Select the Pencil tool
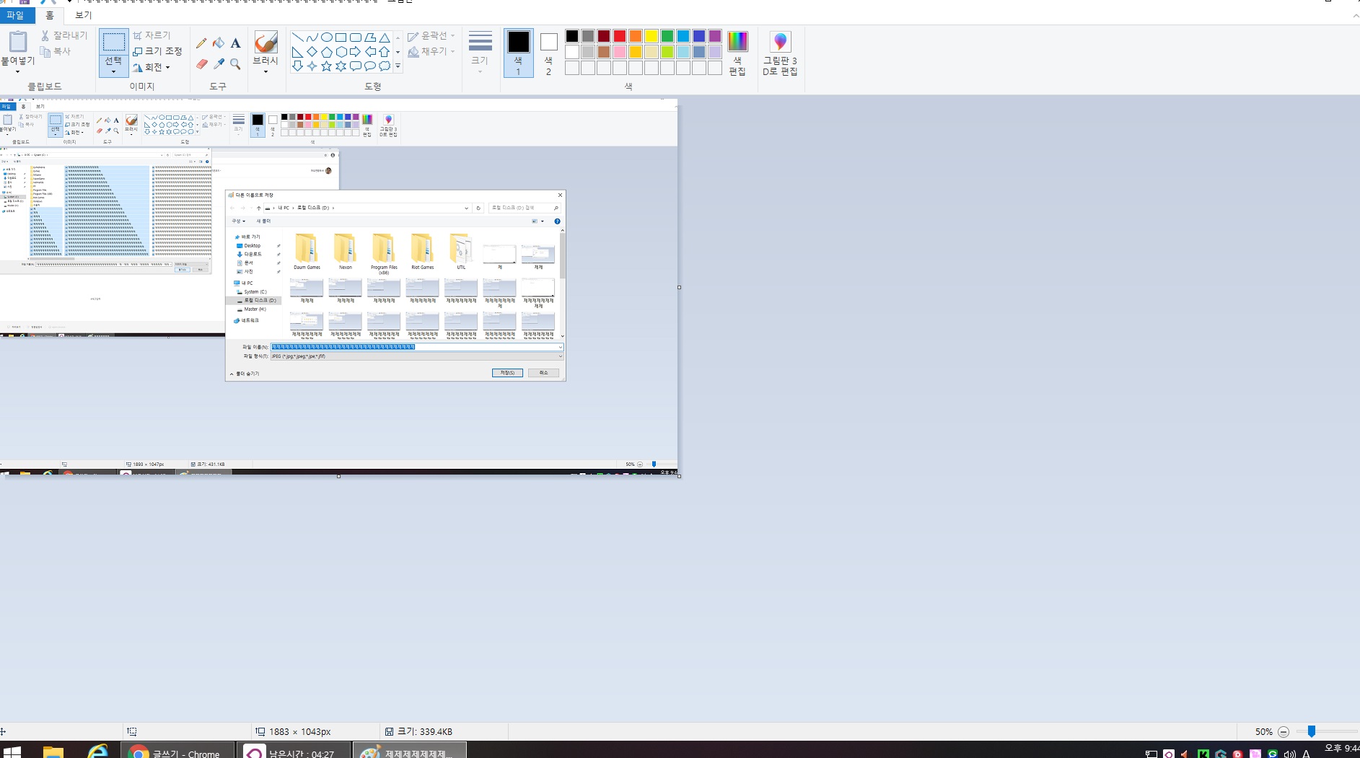 click(x=201, y=43)
